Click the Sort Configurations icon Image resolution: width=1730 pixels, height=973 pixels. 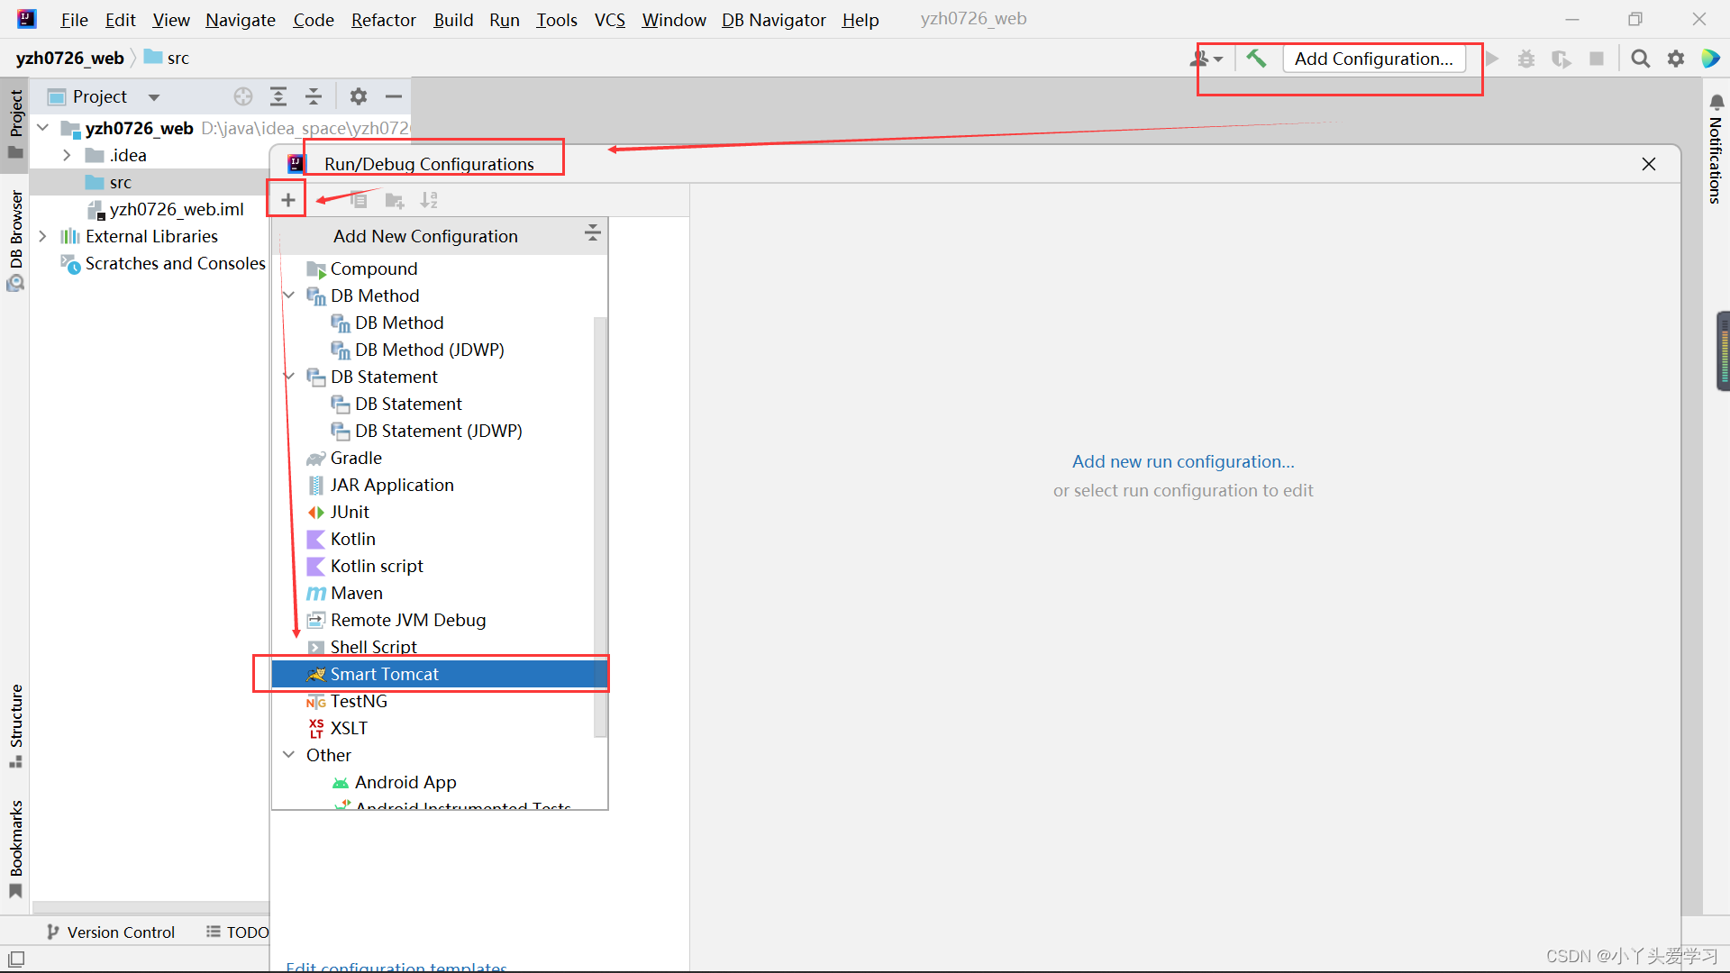429,199
